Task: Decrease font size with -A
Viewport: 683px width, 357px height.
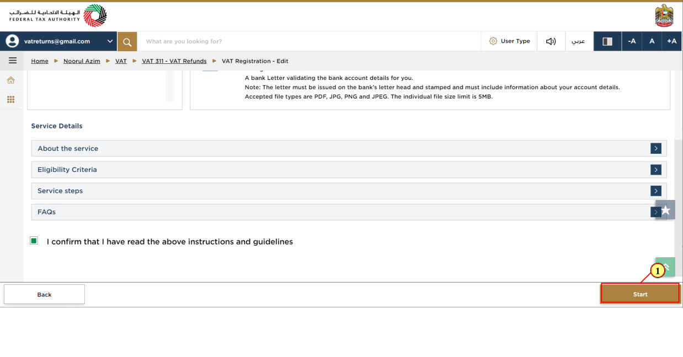Action: pyautogui.click(x=632, y=41)
